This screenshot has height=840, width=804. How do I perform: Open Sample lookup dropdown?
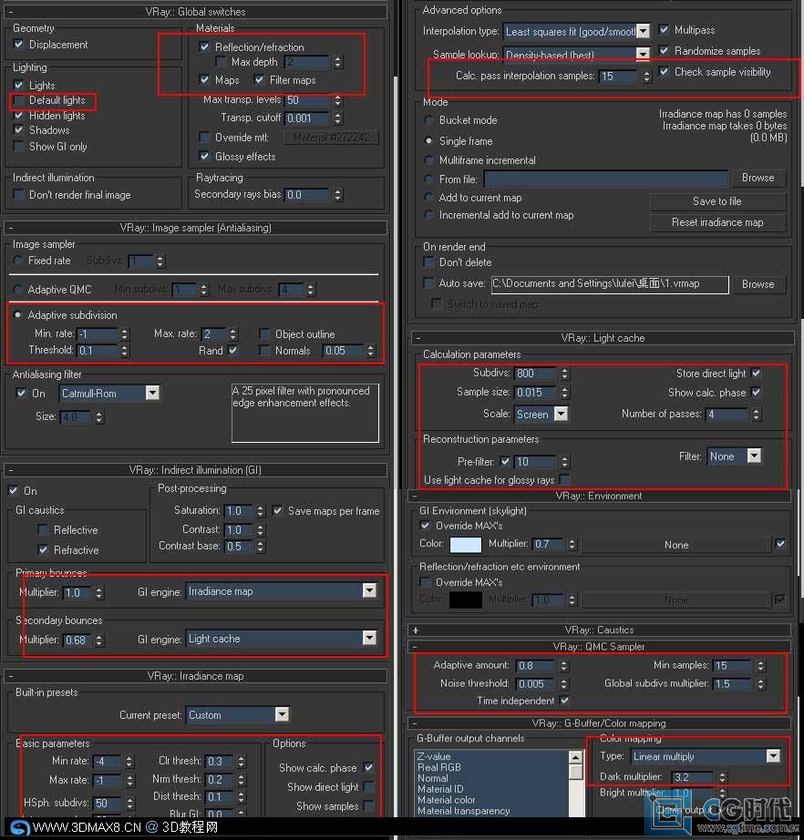pos(643,54)
